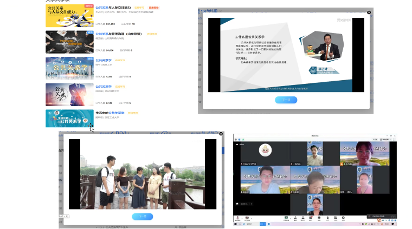Open the chat icon with red badge in meeting toolbar
412x229 pixels.
311,218
